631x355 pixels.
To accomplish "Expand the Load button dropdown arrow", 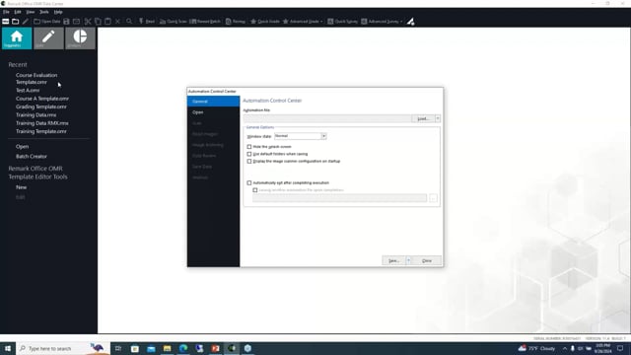I will coord(438,118).
